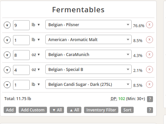This screenshot has width=166, height=124.
Task: Open Belgian - CaraMunich fermentable dropdown
Action: coord(88,54)
